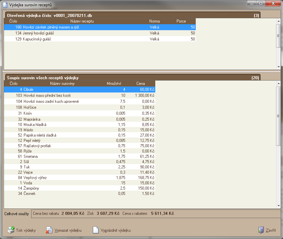283x239 pixels.
Task: Select the Majoránka row
Action: click(79, 119)
